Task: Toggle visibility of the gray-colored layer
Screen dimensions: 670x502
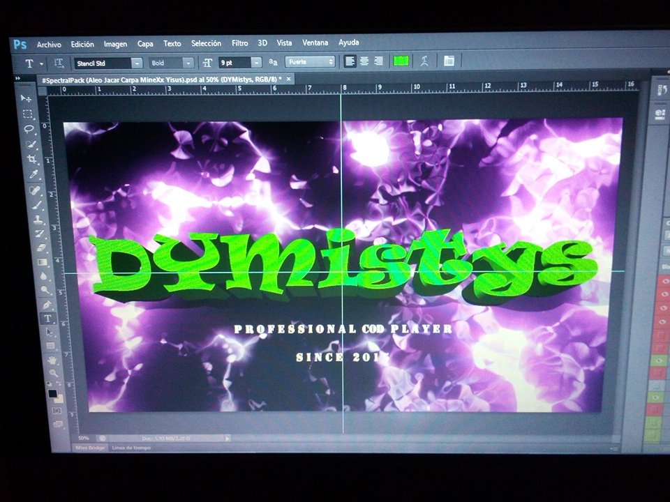Action: point(656,386)
